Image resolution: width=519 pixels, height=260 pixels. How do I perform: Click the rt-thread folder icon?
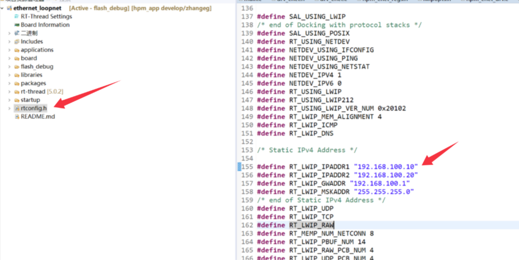click(x=17, y=92)
